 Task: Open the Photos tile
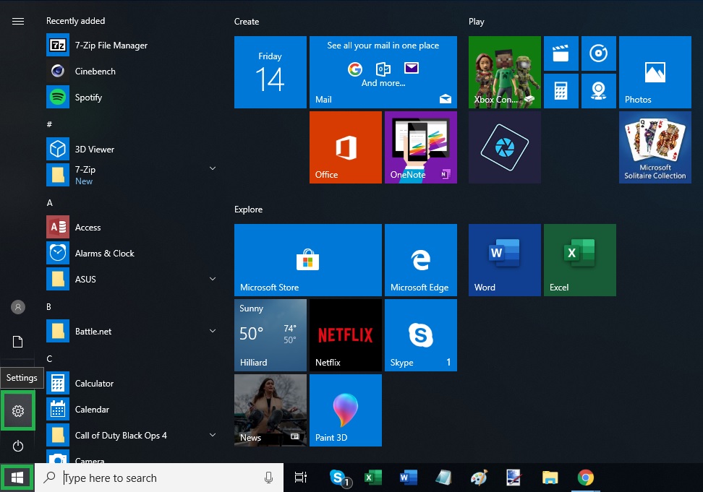655,72
